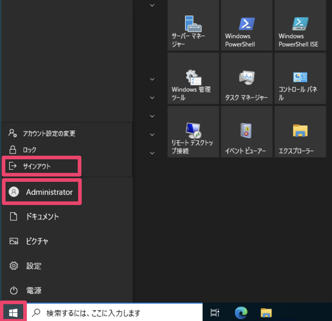Select サインアウト to sign out
332x321 pixels.
[41, 166]
